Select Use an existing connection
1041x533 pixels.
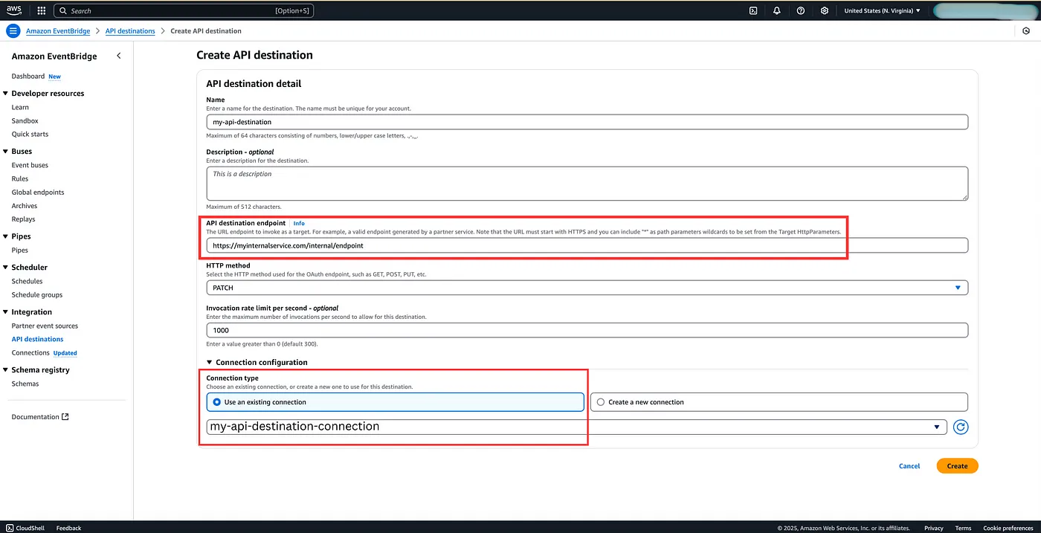pos(395,402)
